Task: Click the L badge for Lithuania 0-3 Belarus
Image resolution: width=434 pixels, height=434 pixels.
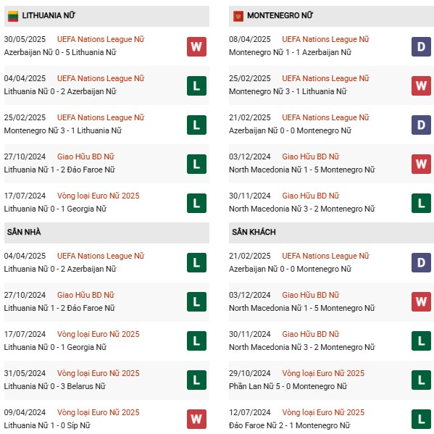Action: tap(196, 380)
